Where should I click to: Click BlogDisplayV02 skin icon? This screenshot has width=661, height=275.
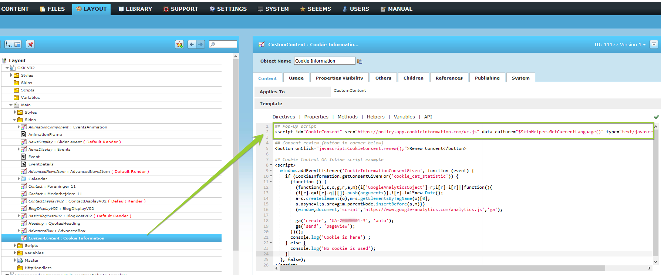point(24,208)
